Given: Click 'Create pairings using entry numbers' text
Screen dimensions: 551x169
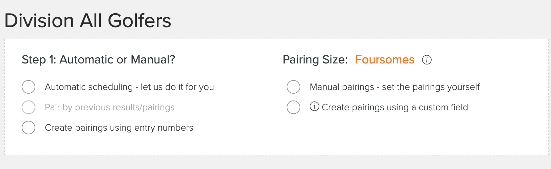Looking at the screenshot, I should coord(119,128).
